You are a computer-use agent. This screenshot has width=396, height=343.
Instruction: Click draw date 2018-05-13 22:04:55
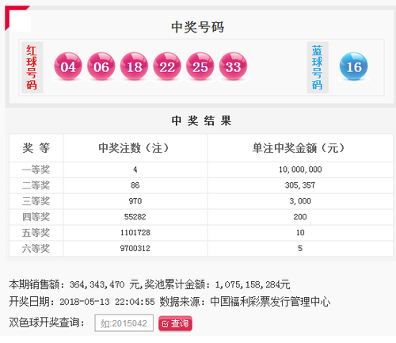pyautogui.click(x=107, y=302)
